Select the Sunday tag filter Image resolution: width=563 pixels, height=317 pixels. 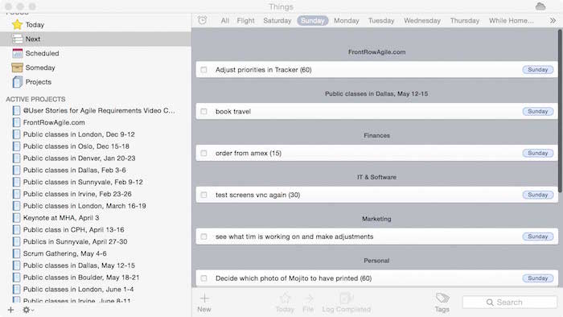pos(312,20)
